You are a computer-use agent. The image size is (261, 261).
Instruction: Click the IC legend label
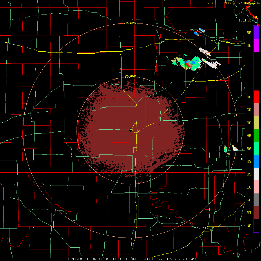249,187
